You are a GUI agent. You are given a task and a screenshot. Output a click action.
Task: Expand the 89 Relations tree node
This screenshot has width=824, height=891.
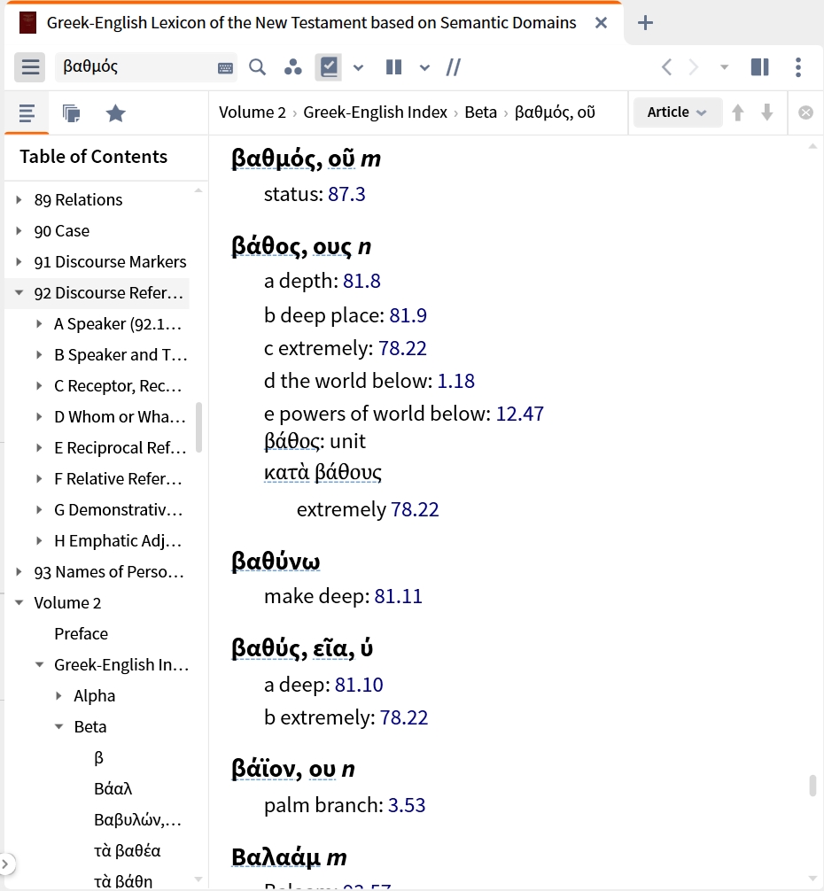coord(19,199)
